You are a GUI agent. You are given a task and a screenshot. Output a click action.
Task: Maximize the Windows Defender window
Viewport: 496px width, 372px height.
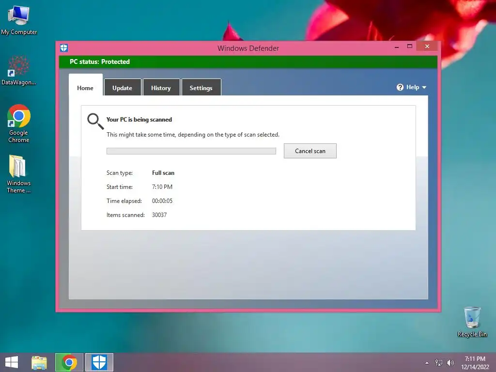click(x=410, y=46)
